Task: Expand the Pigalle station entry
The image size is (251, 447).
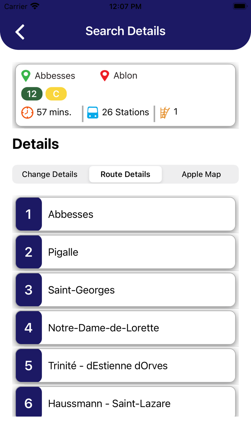Action: (126, 252)
